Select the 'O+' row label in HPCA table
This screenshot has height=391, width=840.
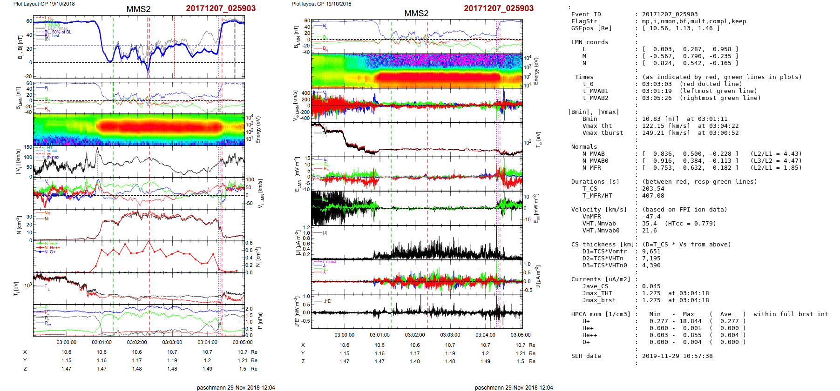click(x=586, y=342)
